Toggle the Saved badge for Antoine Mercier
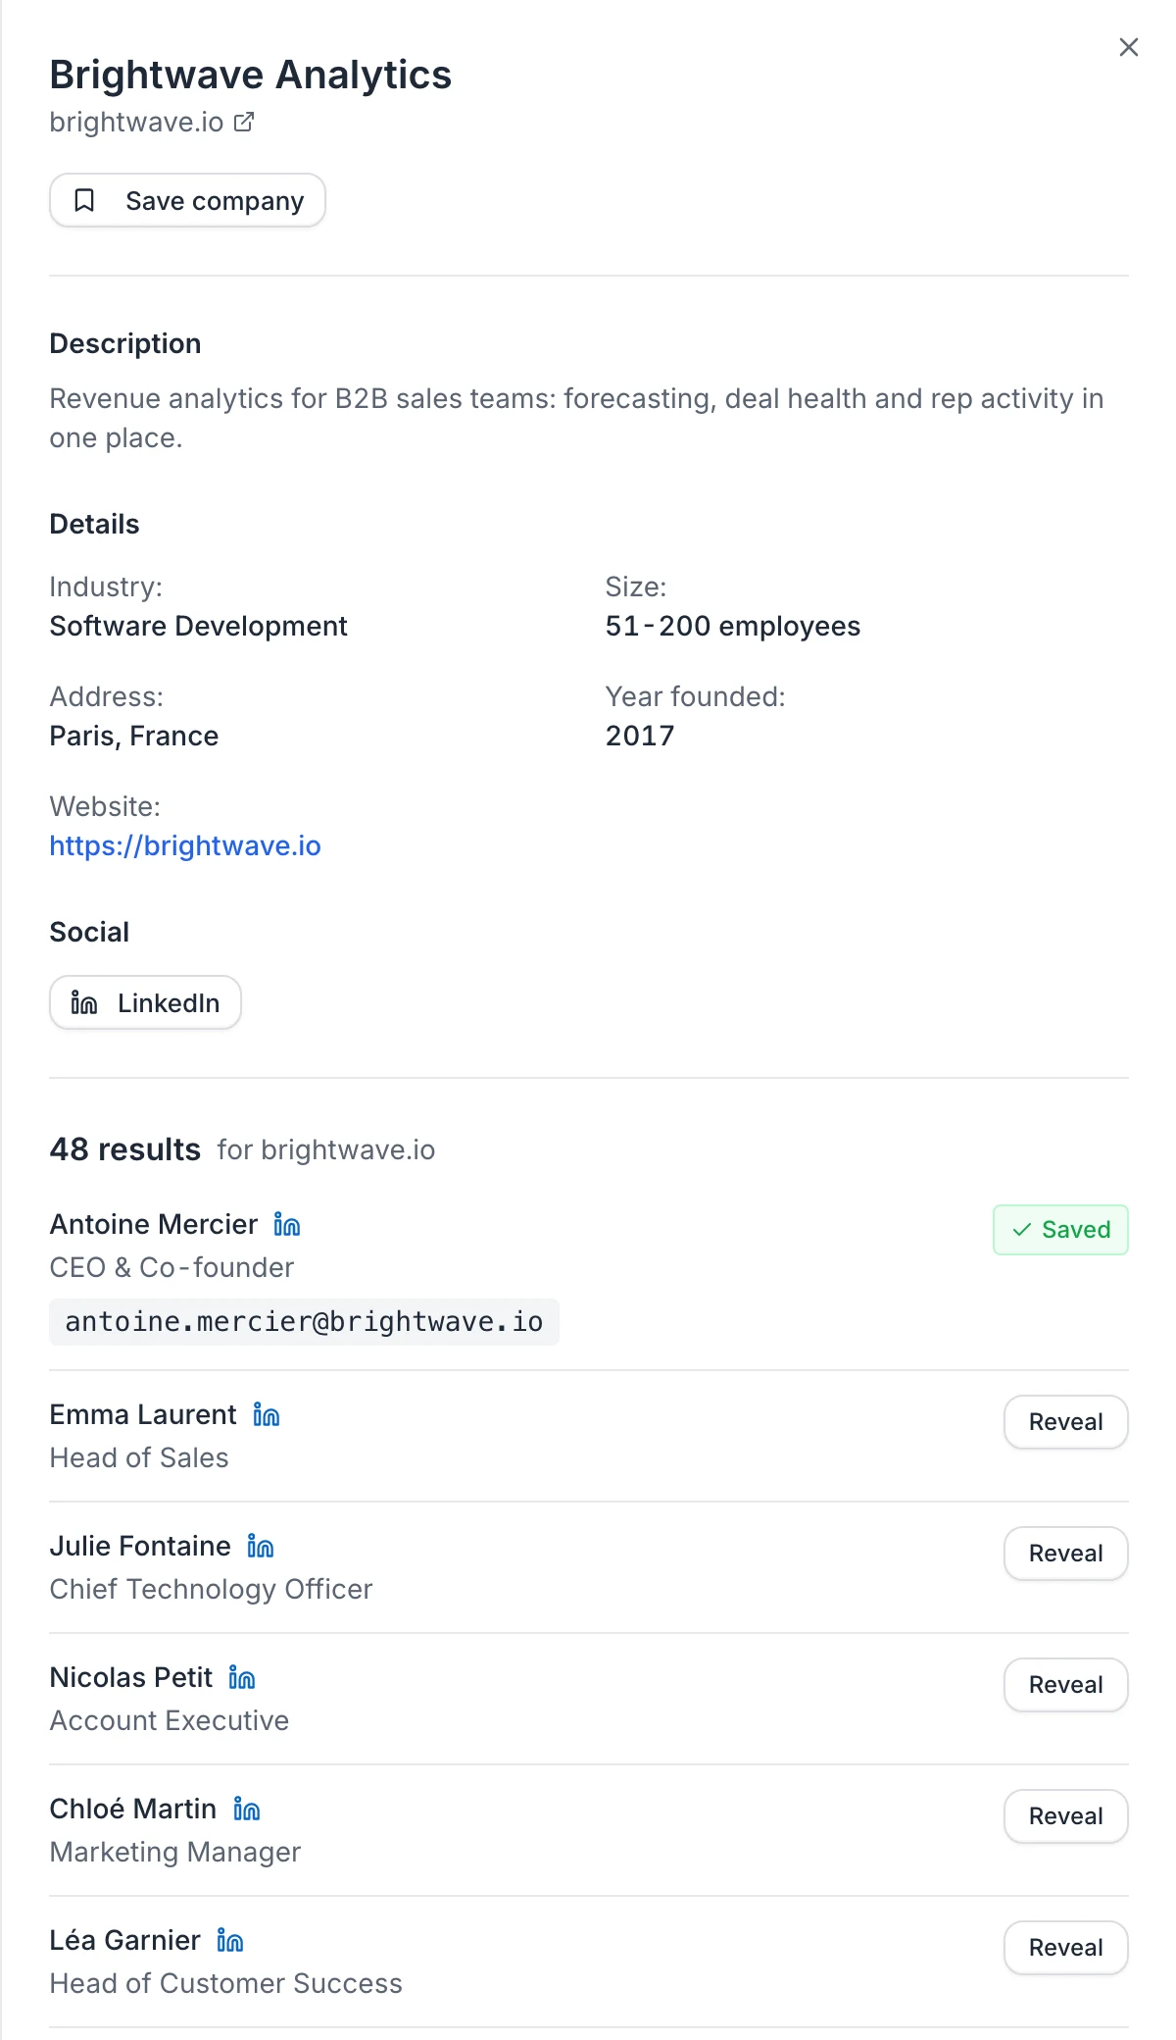Image resolution: width=1176 pixels, height=2040 pixels. (x=1060, y=1230)
